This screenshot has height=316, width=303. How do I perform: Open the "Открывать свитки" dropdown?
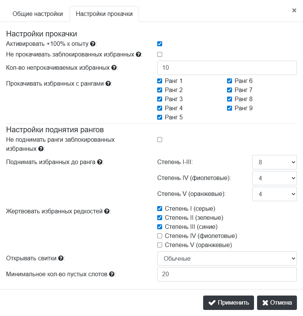click(227, 258)
